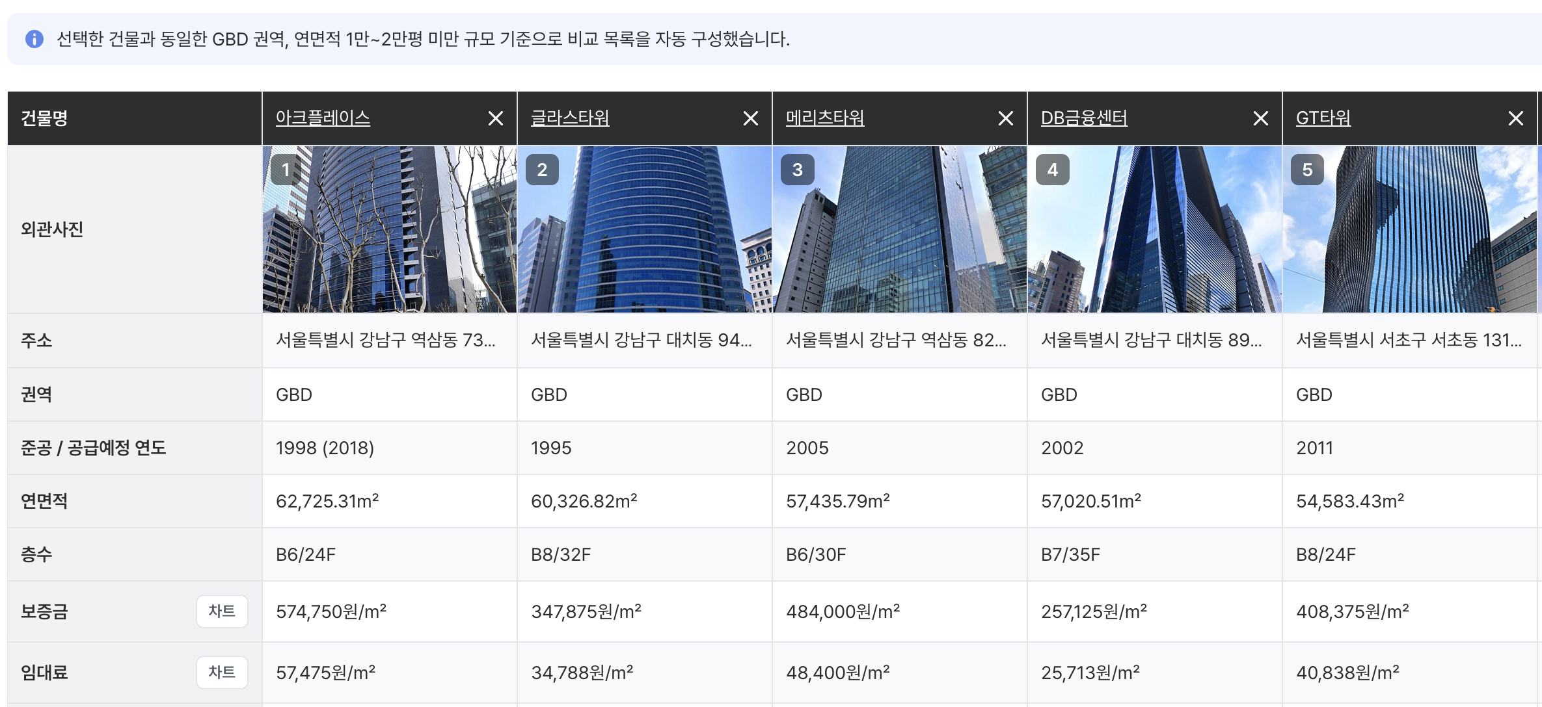Open GT타워 building link

[1323, 118]
